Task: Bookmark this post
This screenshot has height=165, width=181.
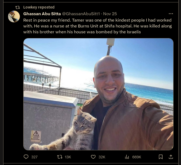Action: tap(161, 157)
